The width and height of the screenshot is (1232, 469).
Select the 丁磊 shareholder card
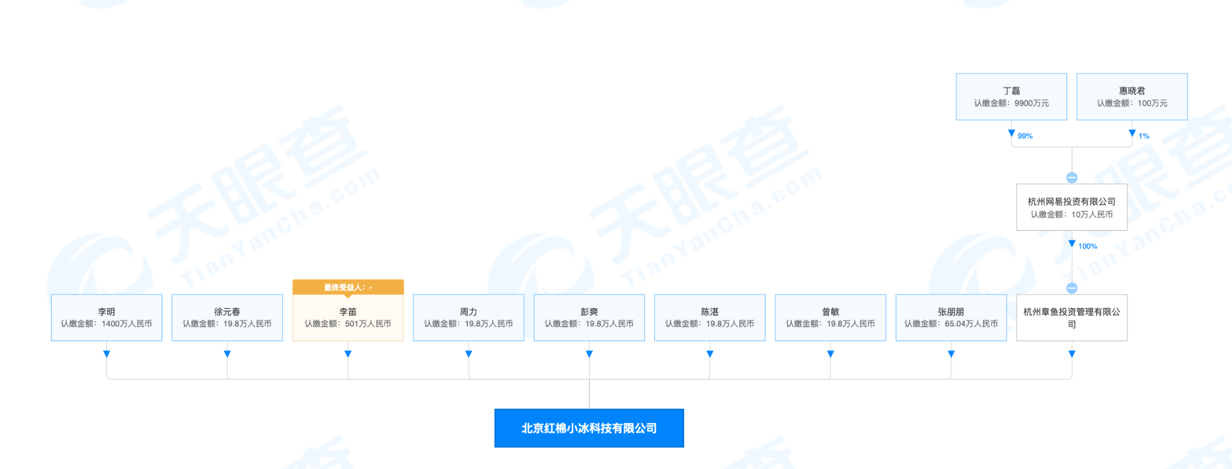[x=1011, y=97]
